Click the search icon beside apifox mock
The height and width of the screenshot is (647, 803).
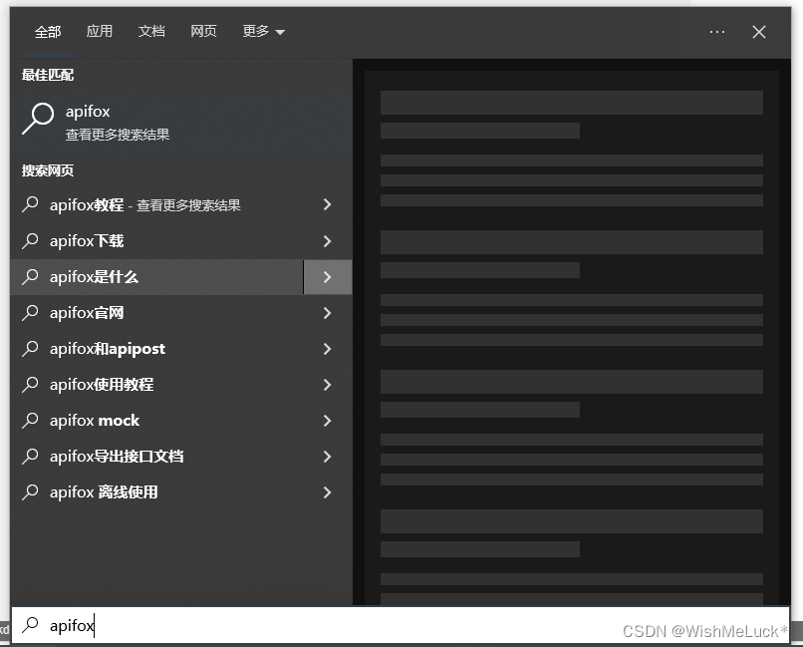tap(30, 420)
